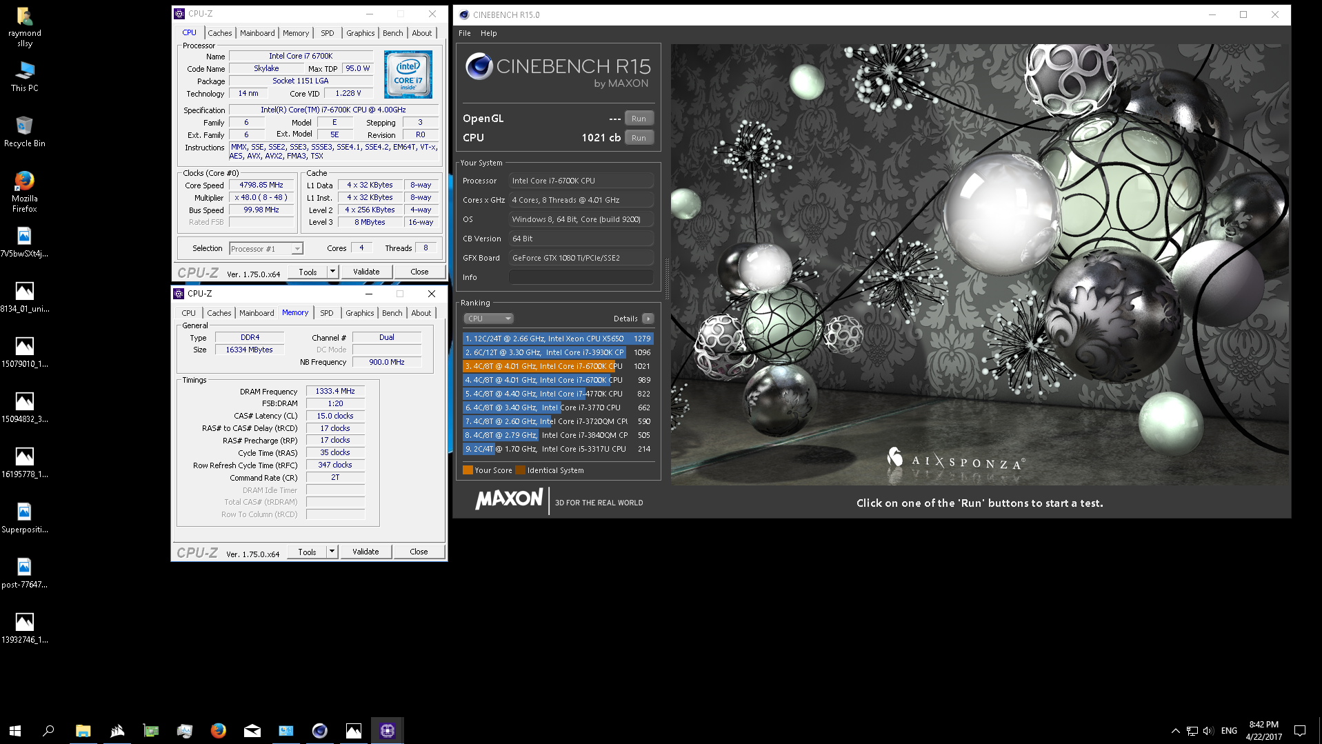Select the 15094832_3 image file icon
Viewport: 1322px width, 744px height.
24,408
